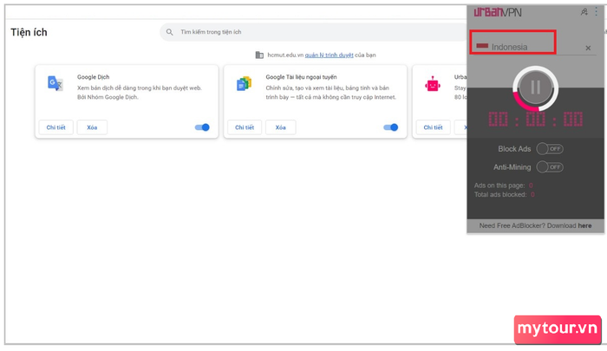The width and height of the screenshot is (607, 351).
Task: Click the managed organization building icon
Action: click(259, 55)
